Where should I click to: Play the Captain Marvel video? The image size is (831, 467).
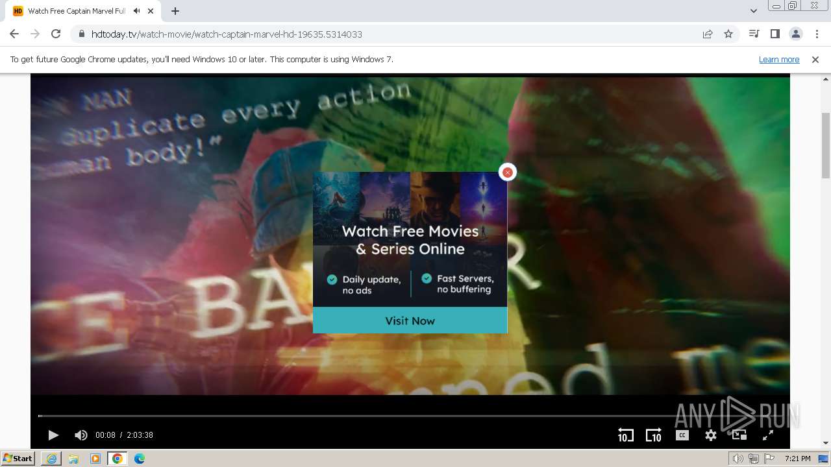[53, 435]
